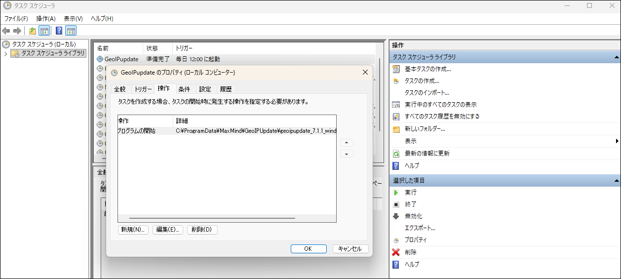The image size is (621, 279).
Task: Click the End (終了) stop icon
Action: coord(396,204)
